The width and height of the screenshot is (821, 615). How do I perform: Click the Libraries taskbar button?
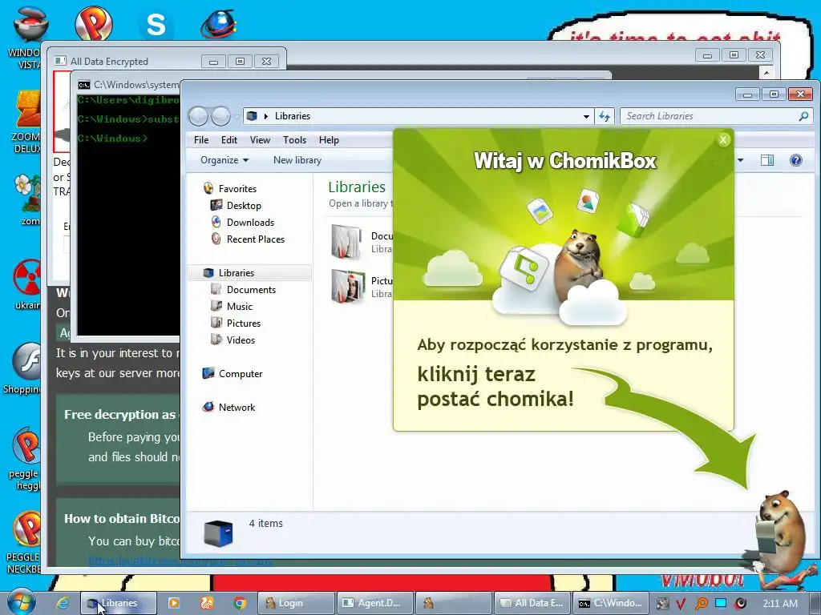119,603
